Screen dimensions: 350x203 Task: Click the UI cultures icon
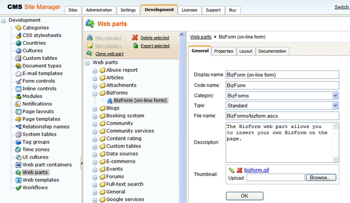click(19, 157)
